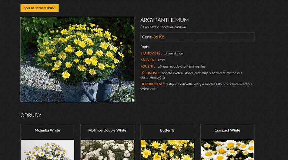Viewport: 288px width, 160px height.
Task: Select the ARGYRANTHEMUM heading
Action: point(164,20)
